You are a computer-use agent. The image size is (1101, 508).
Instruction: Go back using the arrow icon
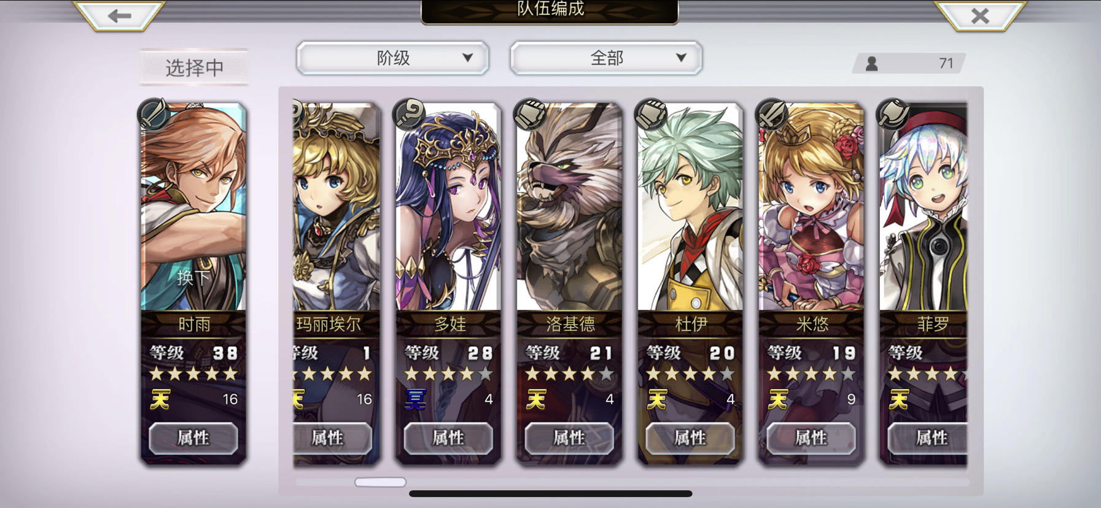[119, 15]
